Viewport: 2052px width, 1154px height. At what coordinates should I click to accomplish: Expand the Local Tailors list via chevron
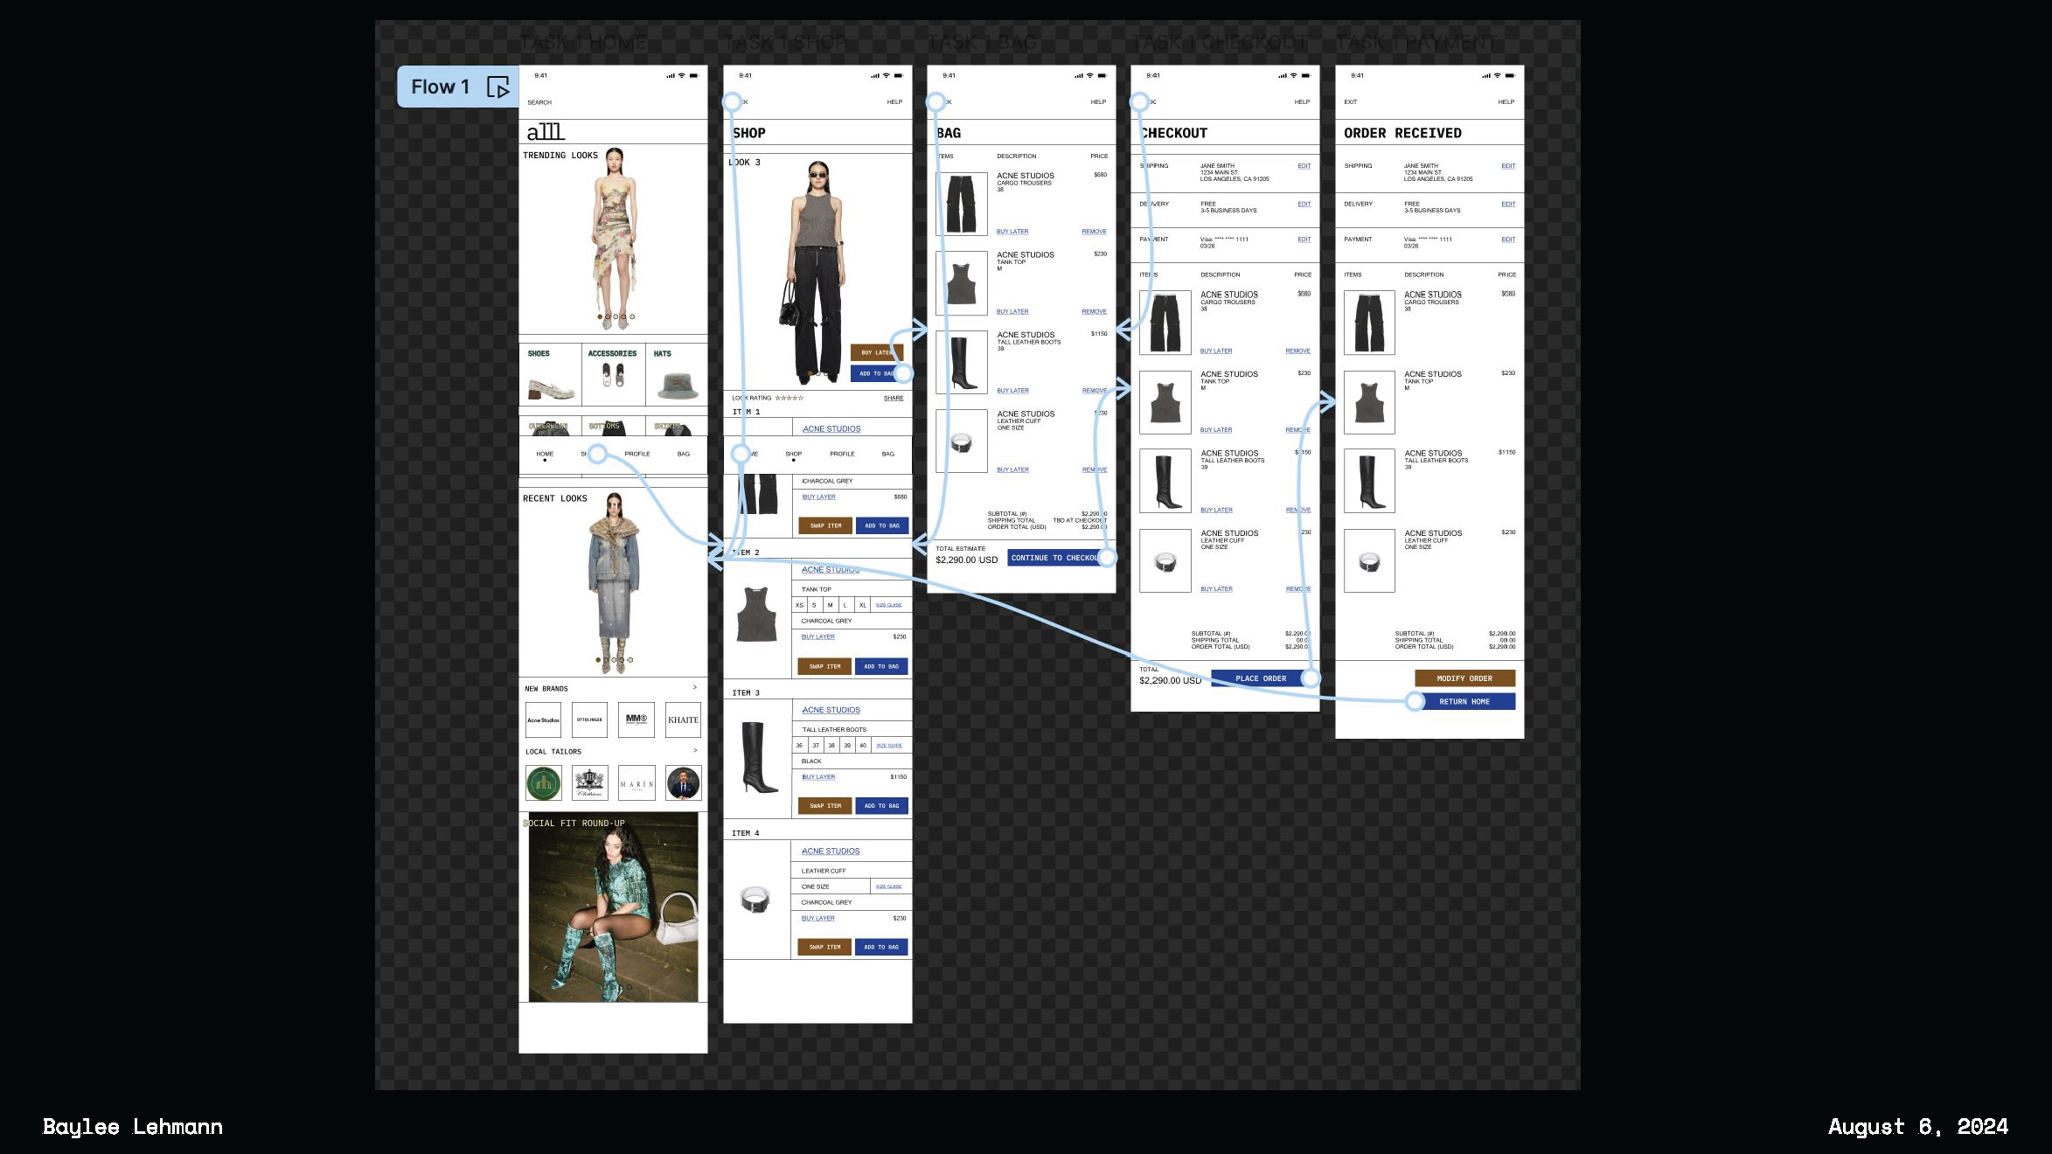696,751
